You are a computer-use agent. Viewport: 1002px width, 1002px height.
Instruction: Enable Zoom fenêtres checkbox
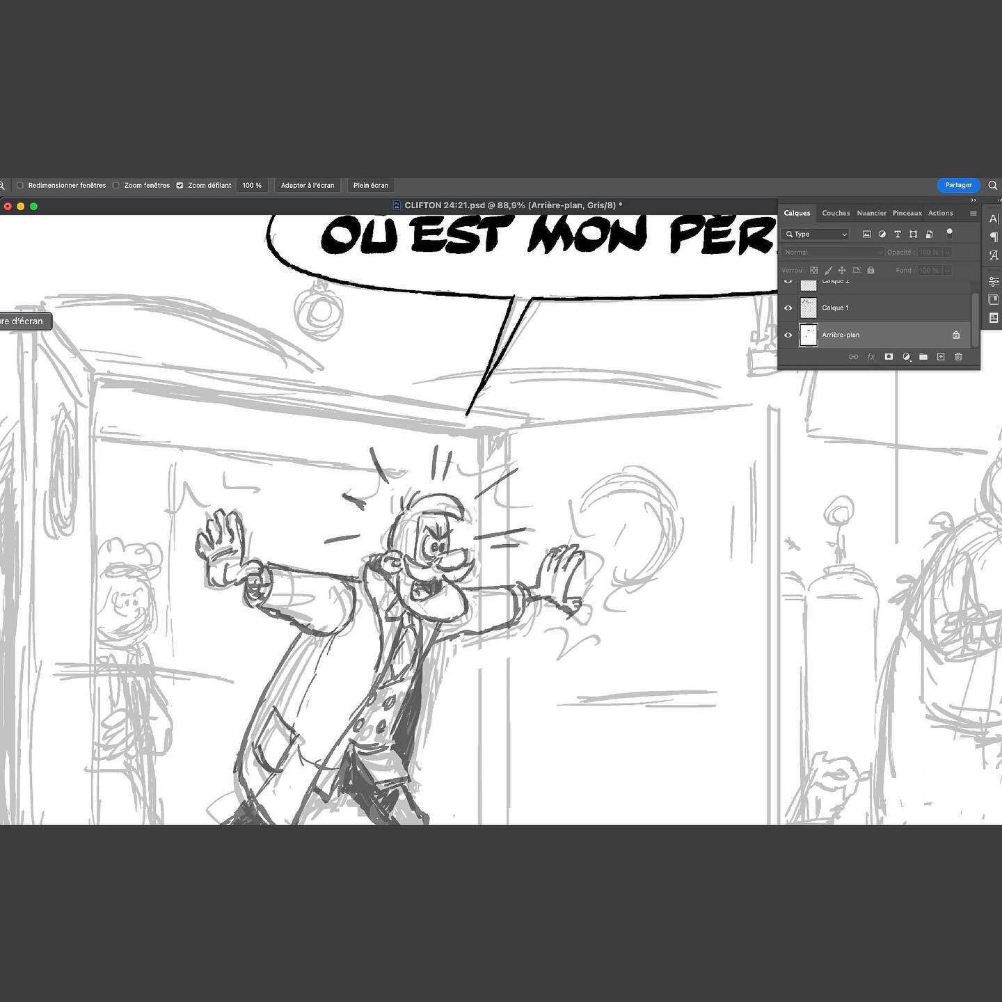point(116,185)
